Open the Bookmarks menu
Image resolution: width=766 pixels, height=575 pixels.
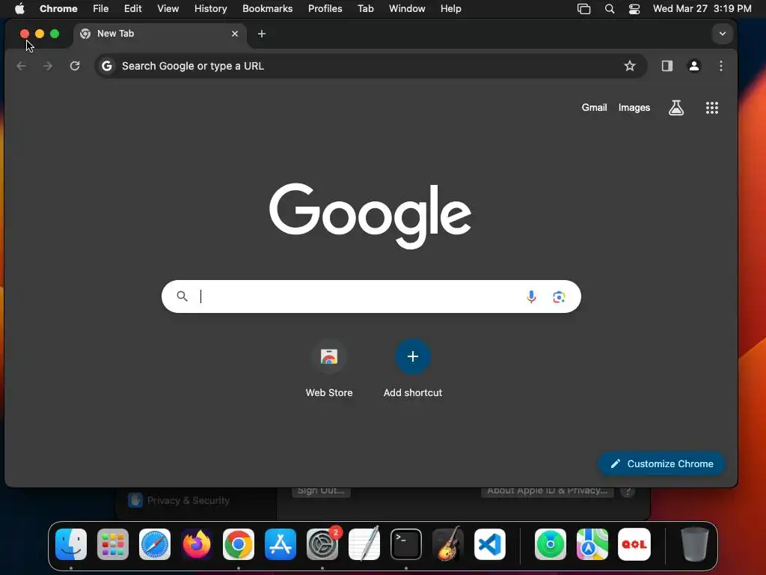tap(267, 8)
